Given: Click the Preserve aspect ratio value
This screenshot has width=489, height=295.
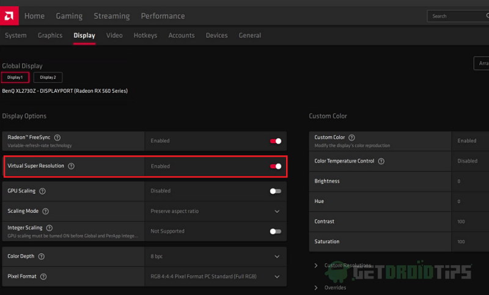Looking at the screenshot, I should [175, 211].
